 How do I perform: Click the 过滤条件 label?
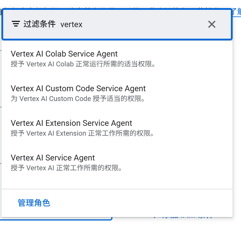point(40,24)
